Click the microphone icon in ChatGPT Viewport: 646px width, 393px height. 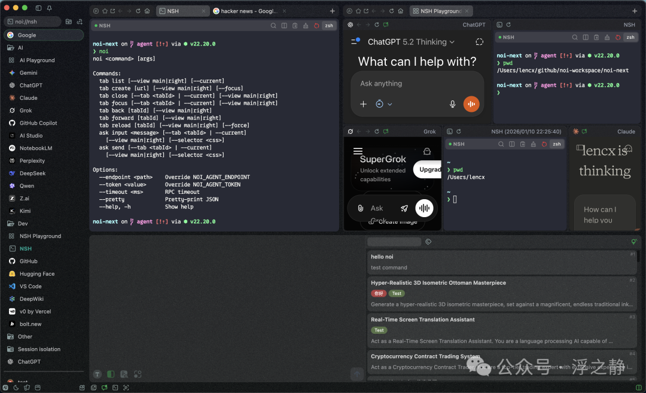[453, 104]
